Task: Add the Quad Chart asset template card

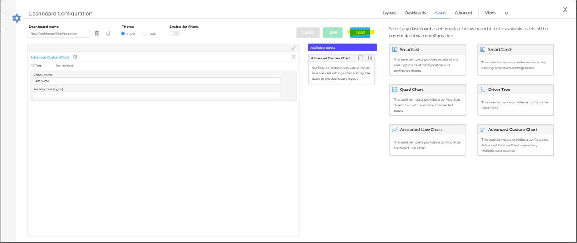Action: pos(427,100)
